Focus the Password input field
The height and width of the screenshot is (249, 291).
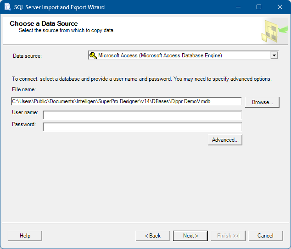[x=142, y=127]
